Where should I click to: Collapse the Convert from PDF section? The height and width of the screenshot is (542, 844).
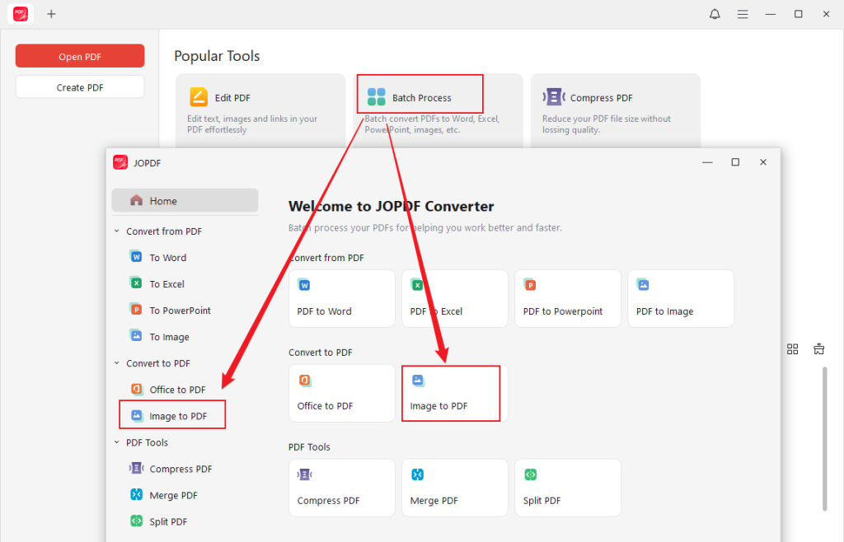pos(116,231)
